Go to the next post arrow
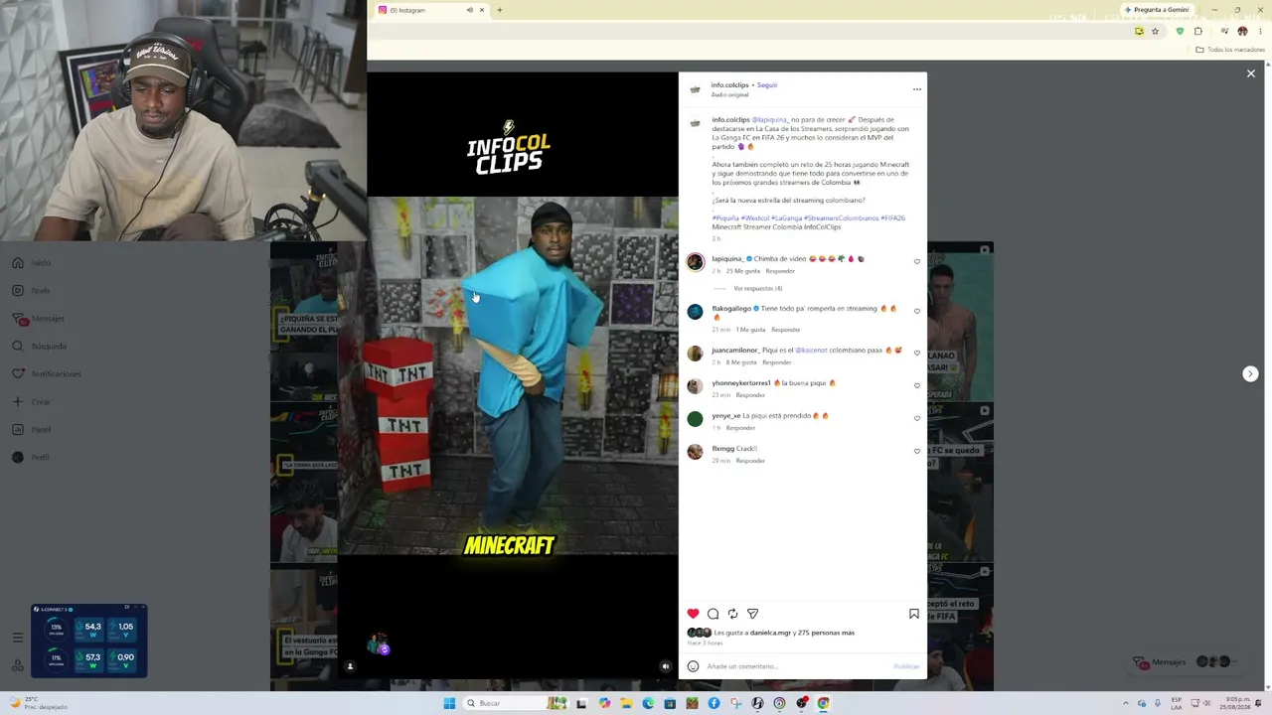This screenshot has width=1272, height=715. click(1250, 374)
